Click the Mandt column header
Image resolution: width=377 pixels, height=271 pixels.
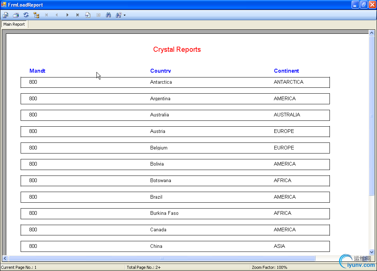[37, 71]
